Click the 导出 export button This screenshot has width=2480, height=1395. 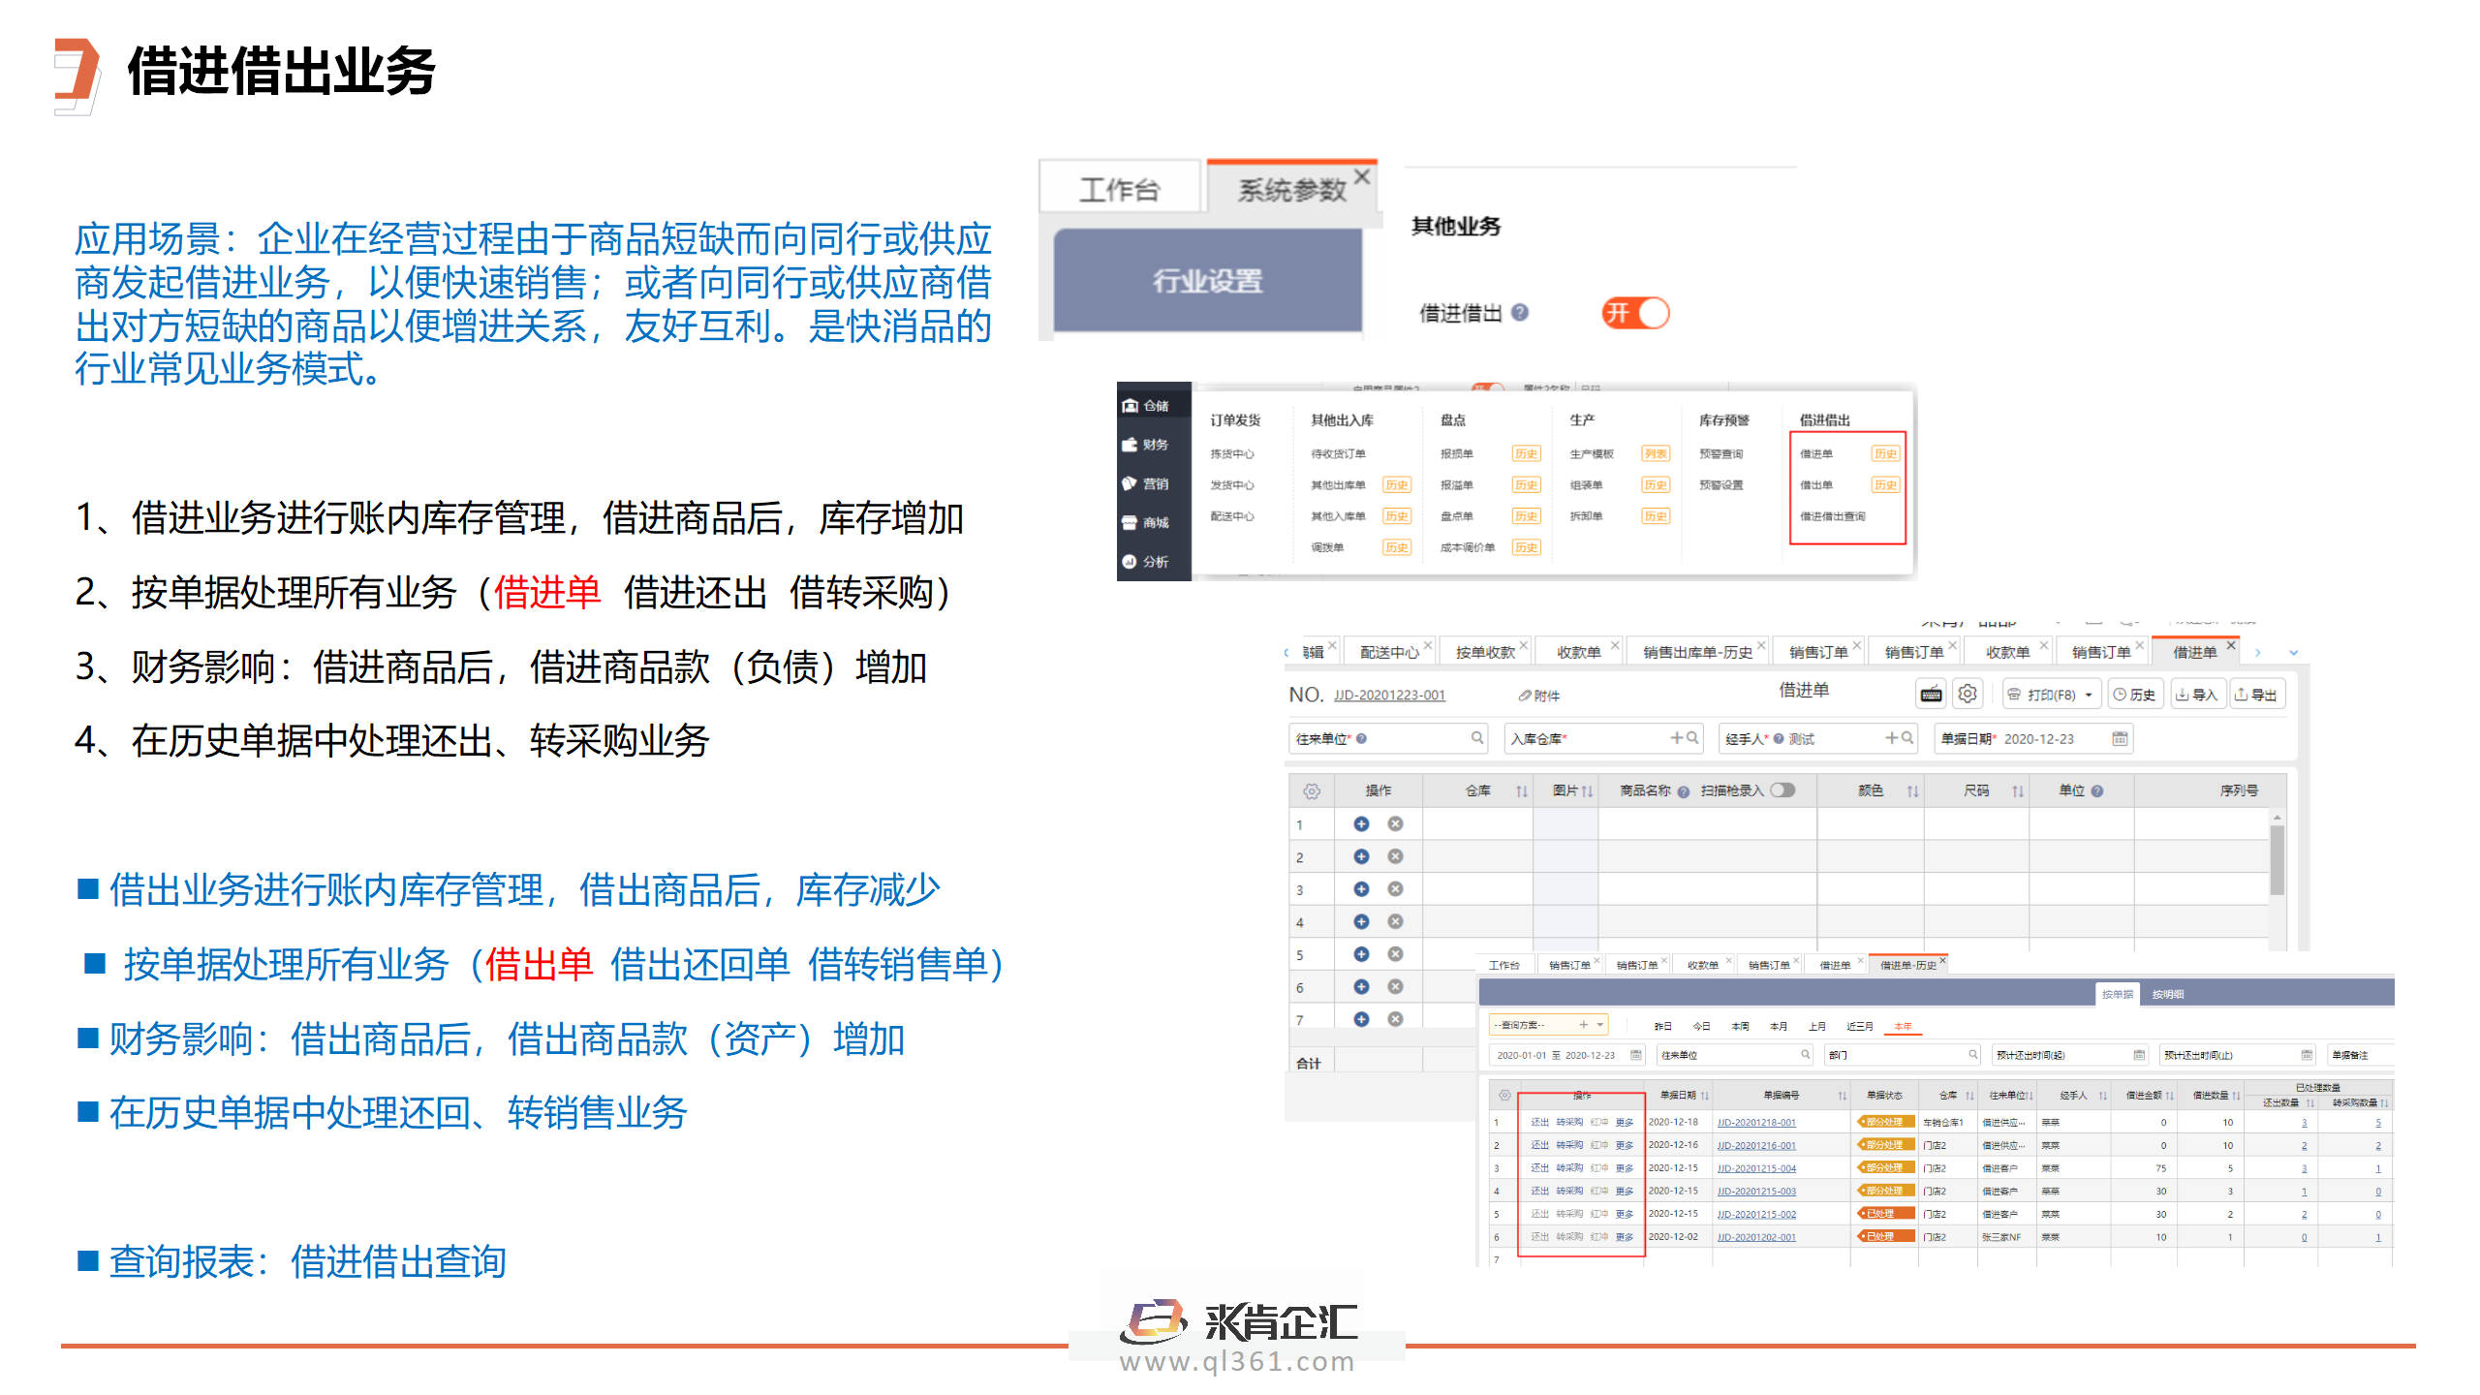pyautogui.click(x=2256, y=695)
